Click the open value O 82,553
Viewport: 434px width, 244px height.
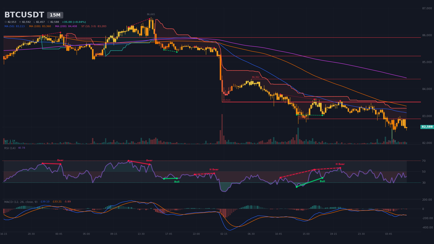click(x=10, y=22)
